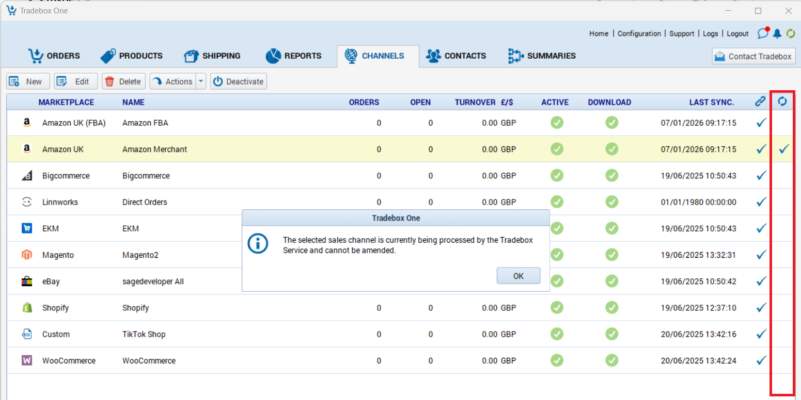Click the green refresh sync icon
801x400 pixels.
coord(791,34)
